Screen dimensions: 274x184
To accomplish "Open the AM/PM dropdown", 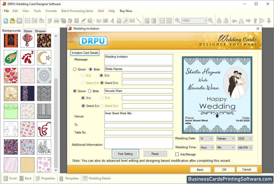I will tap(245, 148).
